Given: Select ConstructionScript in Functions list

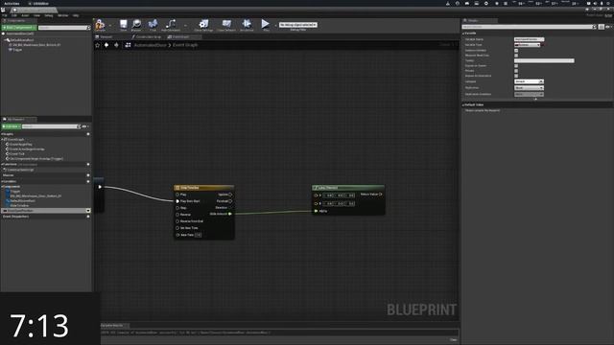Looking at the screenshot, I should click(20, 170).
